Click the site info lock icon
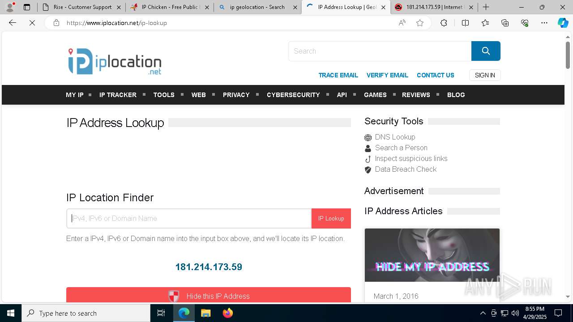This screenshot has height=322, width=573. tap(56, 23)
